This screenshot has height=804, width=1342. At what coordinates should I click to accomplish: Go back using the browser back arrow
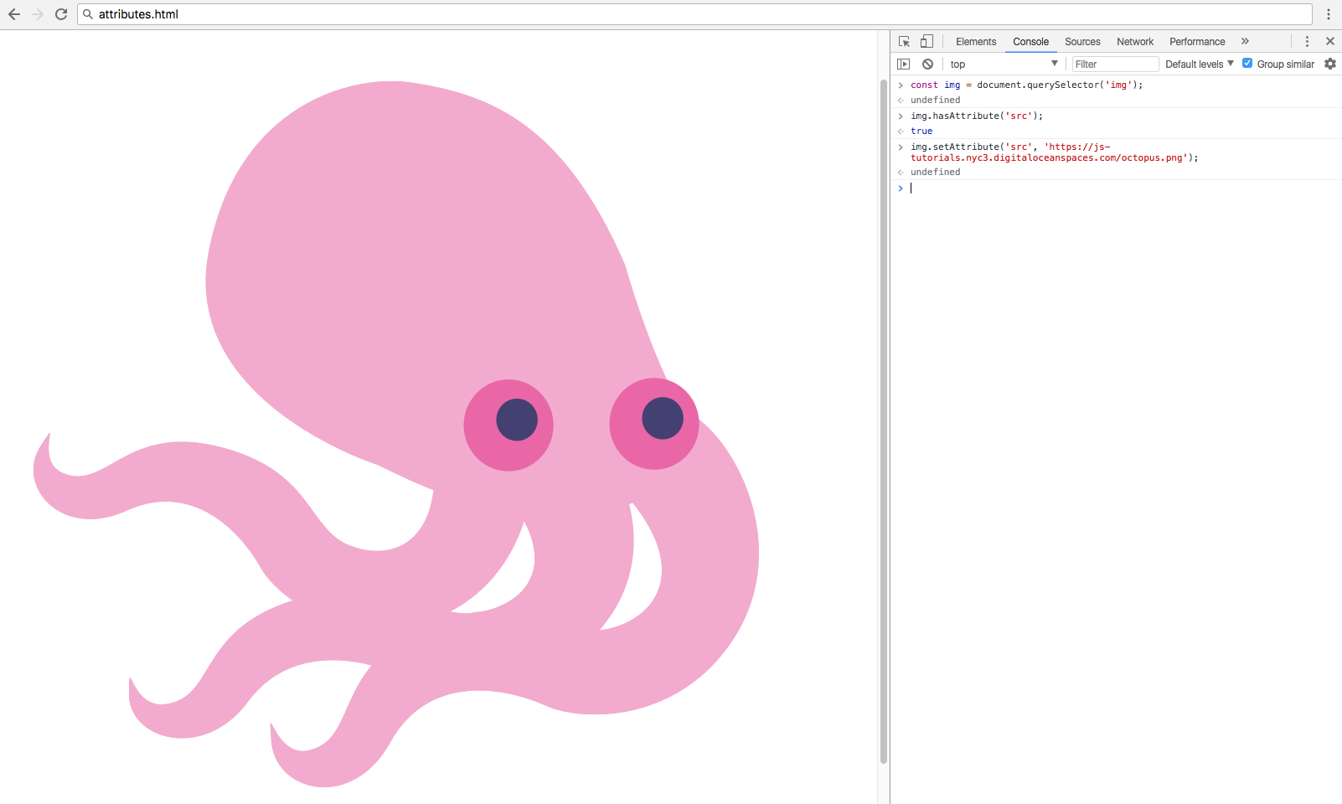point(14,14)
